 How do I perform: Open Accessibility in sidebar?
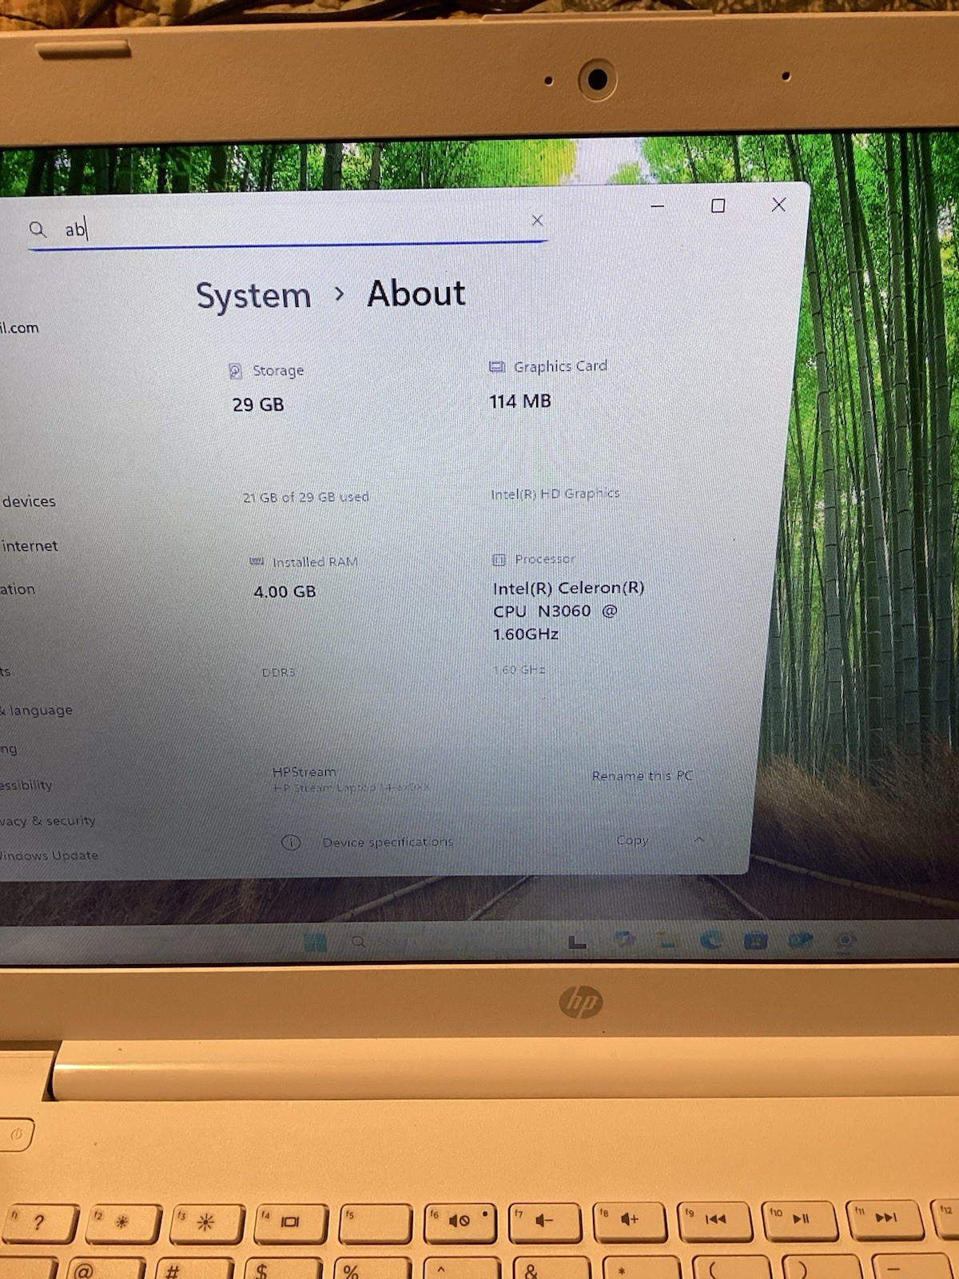coord(26,785)
